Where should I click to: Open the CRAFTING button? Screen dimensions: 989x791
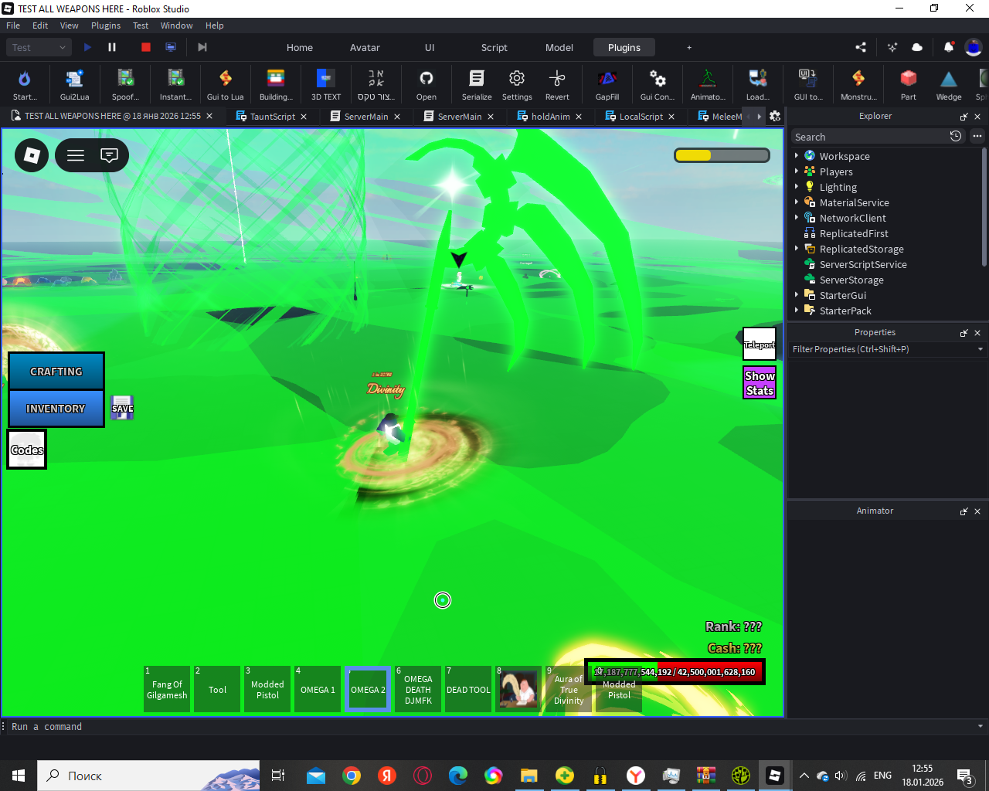point(56,372)
